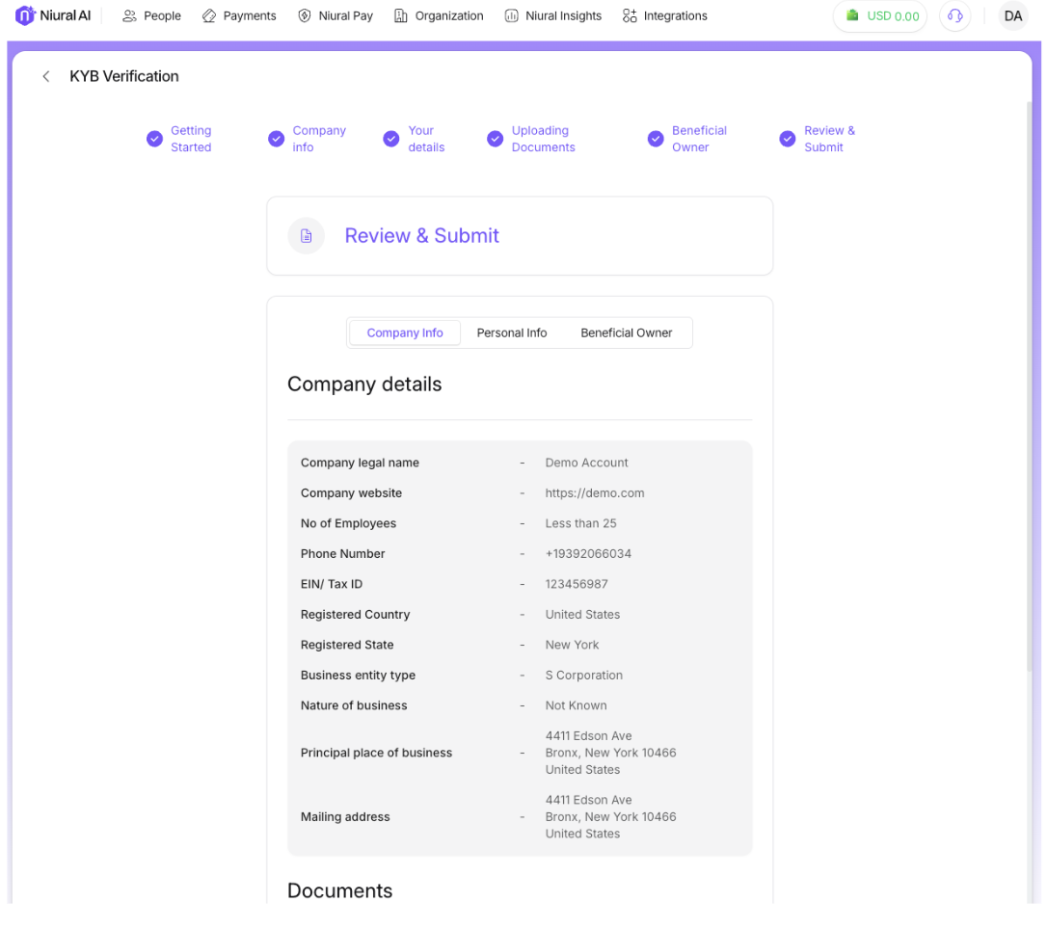Open the Organization menu
The width and height of the screenshot is (1047, 929).
click(439, 16)
